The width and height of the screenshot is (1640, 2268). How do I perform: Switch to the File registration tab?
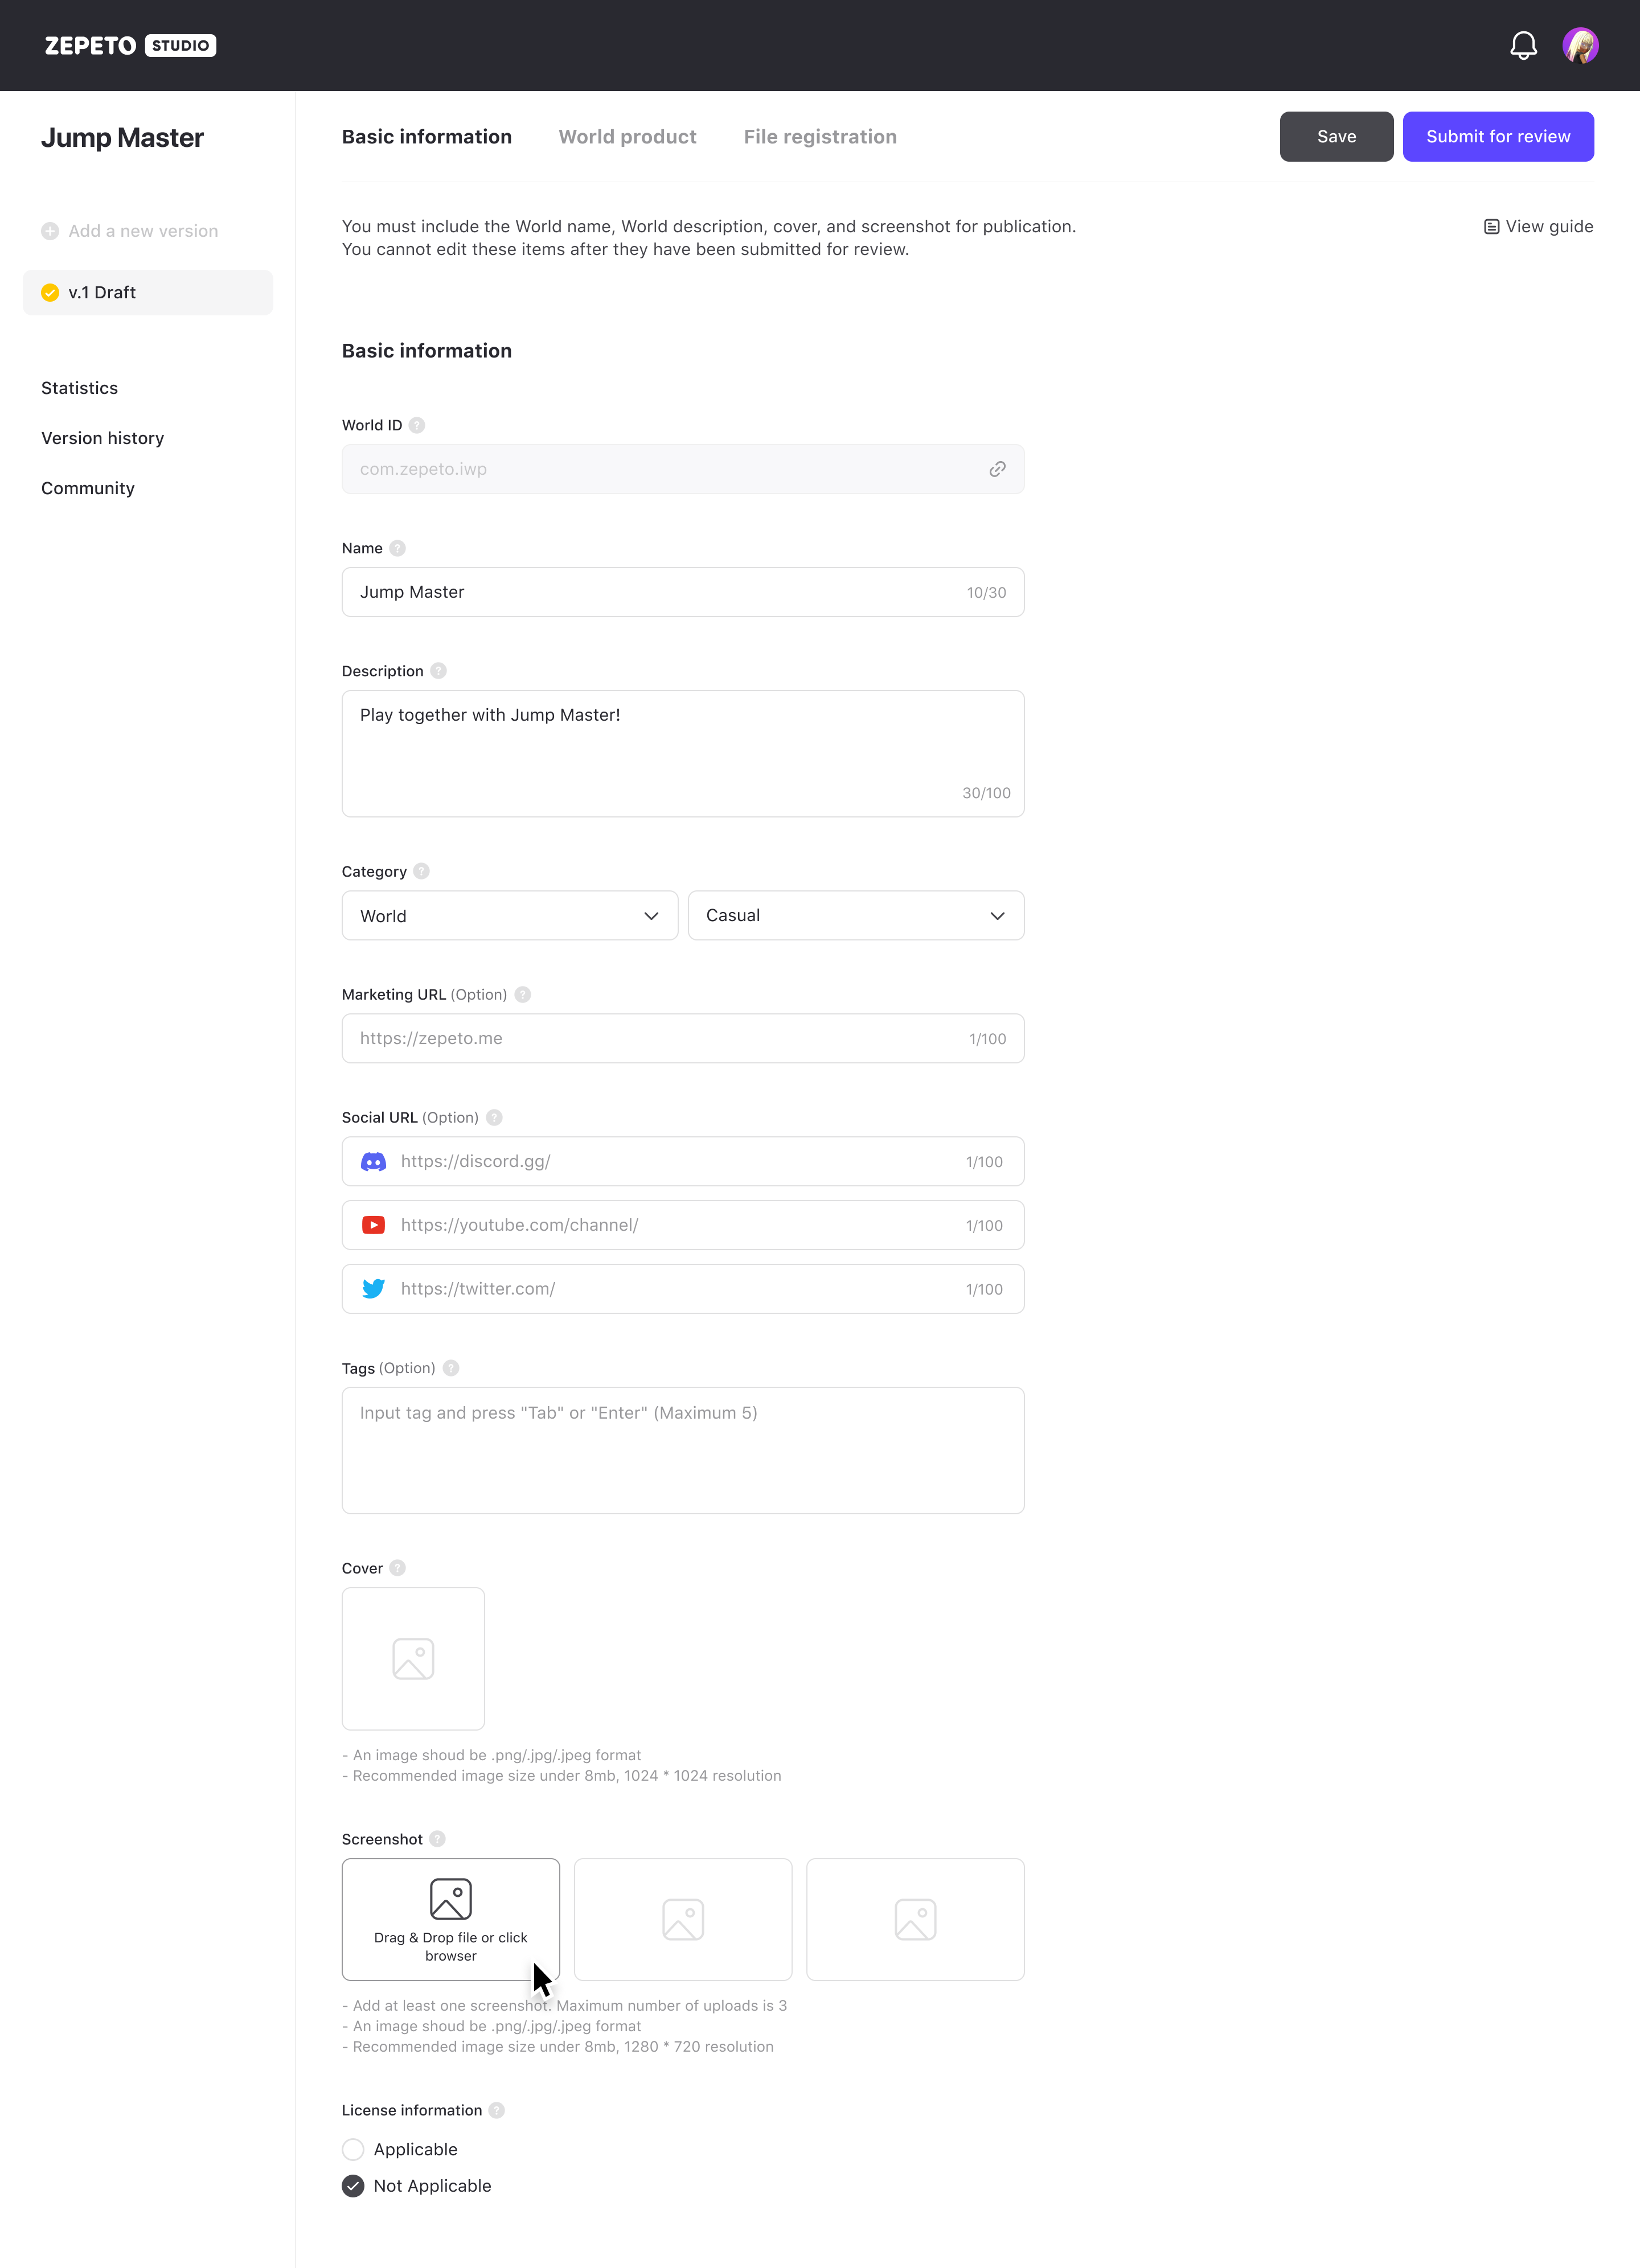pyautogui.click(x=820, y=137)
